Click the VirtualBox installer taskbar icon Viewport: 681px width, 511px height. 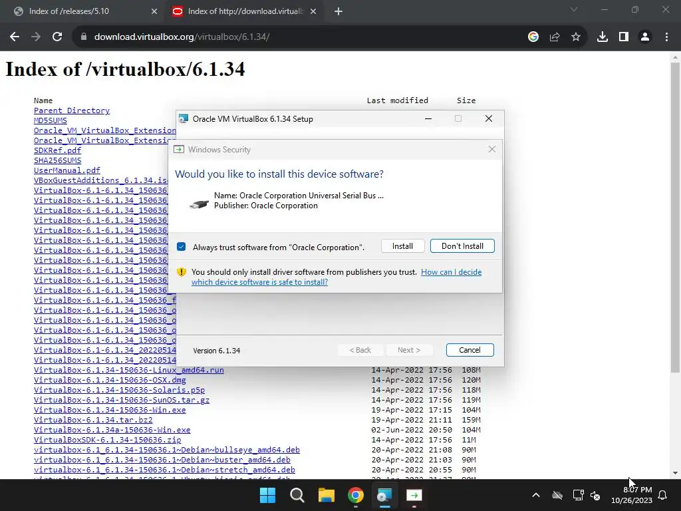coord(384,495)
